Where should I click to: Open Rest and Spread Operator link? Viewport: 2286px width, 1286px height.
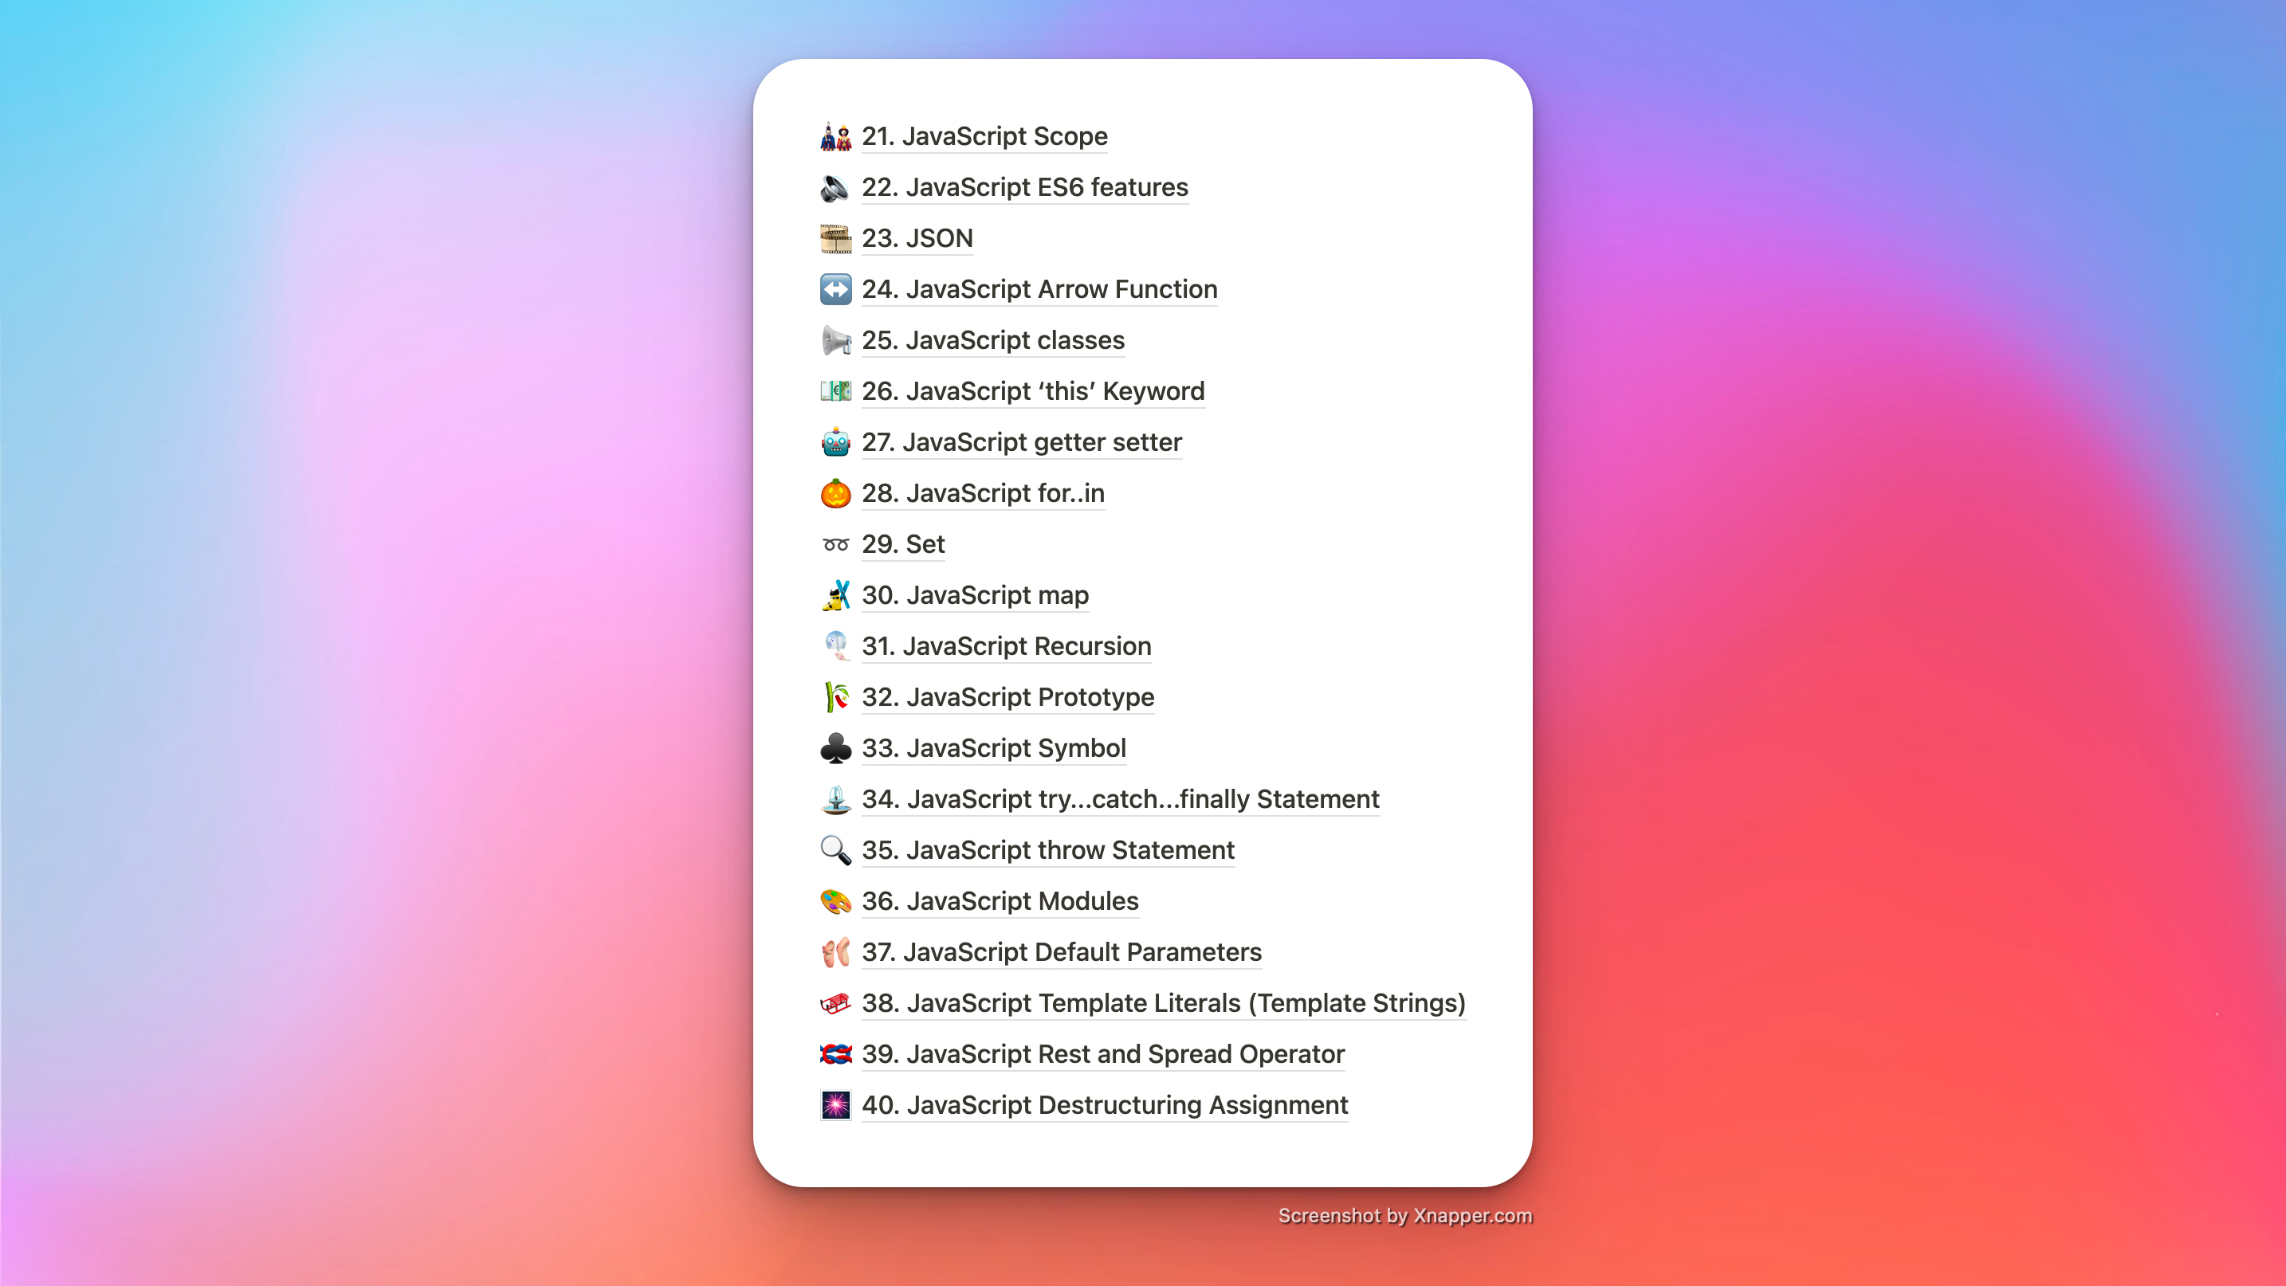(1102, 1053)
